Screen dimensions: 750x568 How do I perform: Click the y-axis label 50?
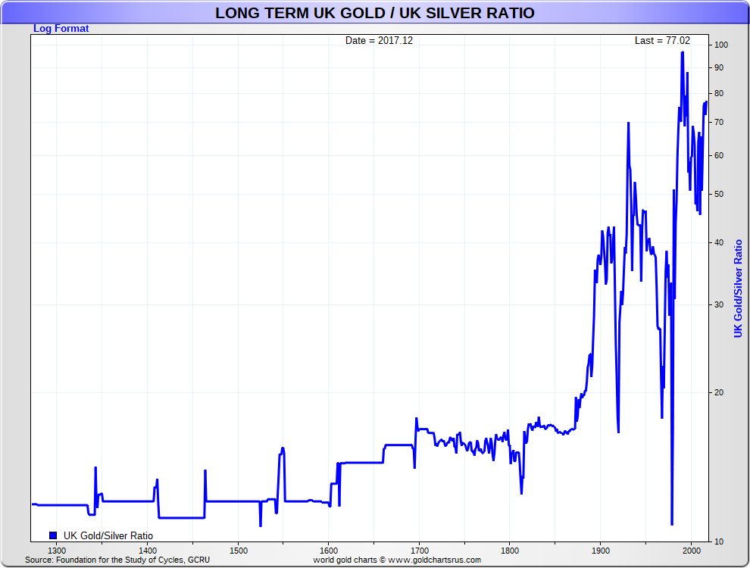[x=719, y=195]
